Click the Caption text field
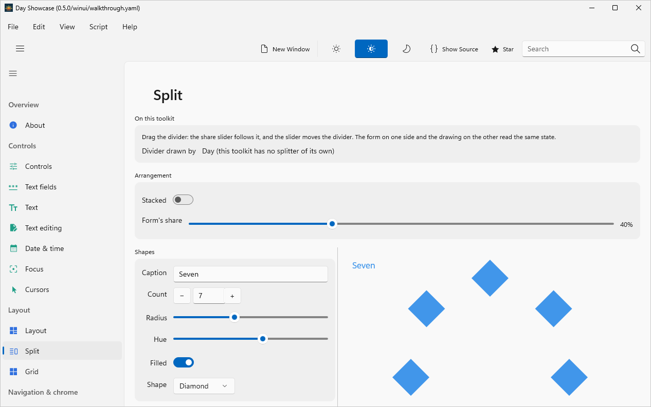This screenshot has width=651, height=407. click(250, 274)
